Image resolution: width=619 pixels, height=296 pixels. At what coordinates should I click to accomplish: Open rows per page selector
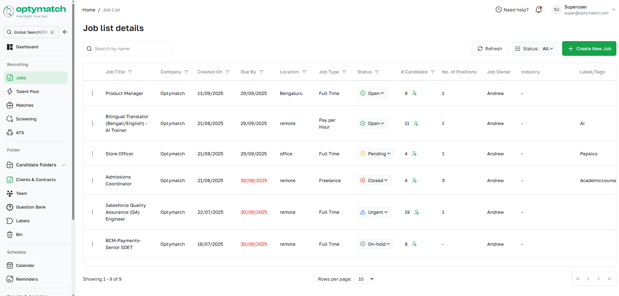click(364, 279)
